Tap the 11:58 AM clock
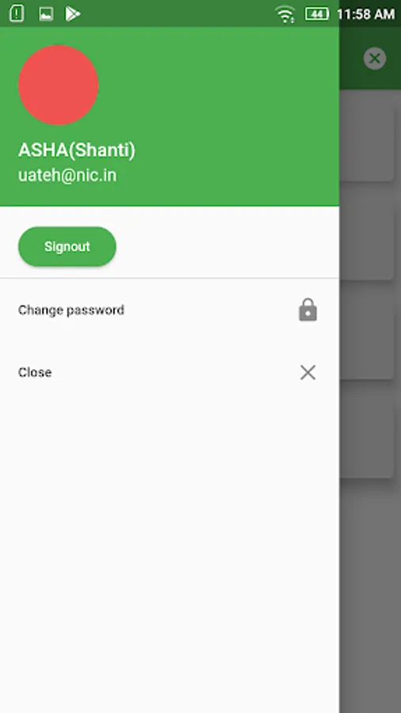This screenshot has height=713, width=401. (365, 14)
